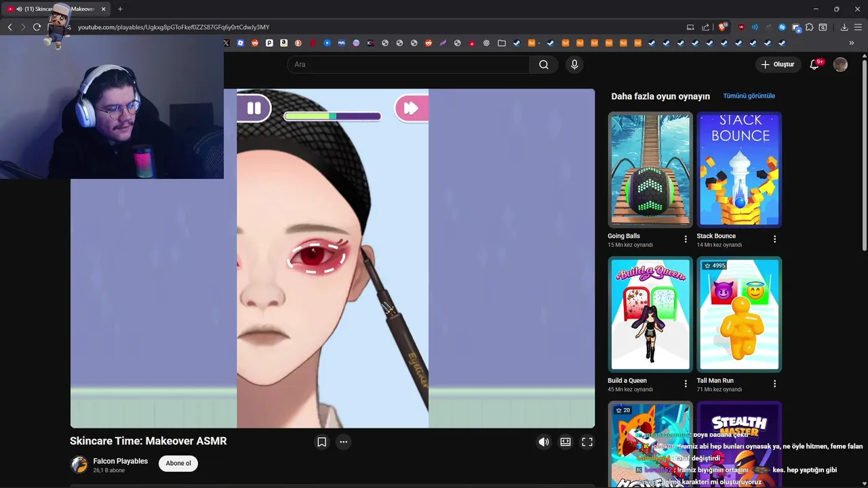Click the share page icon in address bar
The width and height of the screenshot is (868, 488).
[705, 27]
